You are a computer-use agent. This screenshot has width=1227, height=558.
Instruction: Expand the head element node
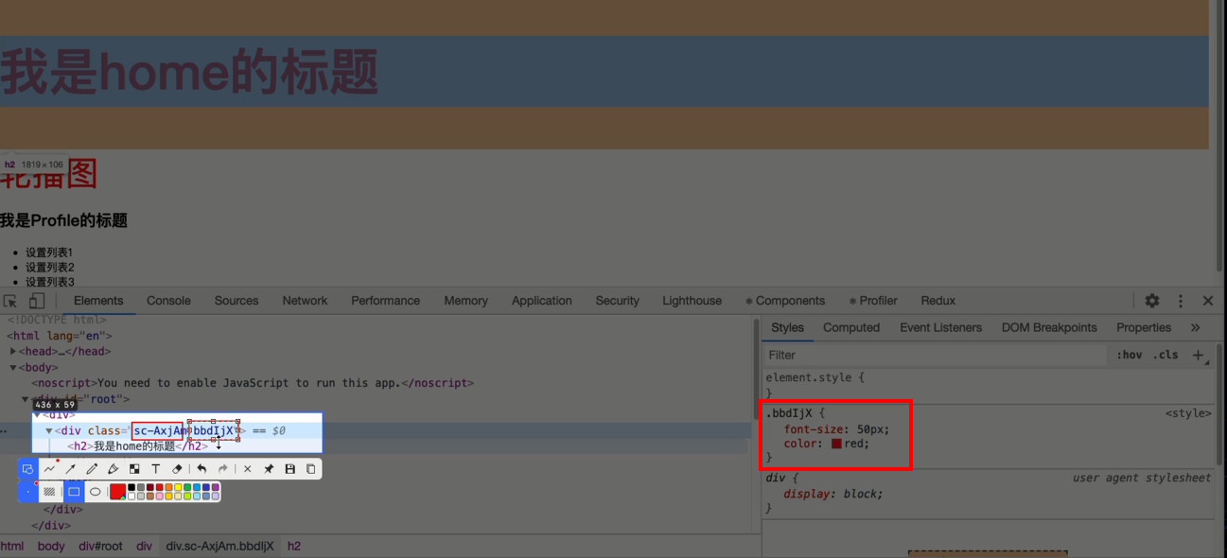click(x=13, y=352)
